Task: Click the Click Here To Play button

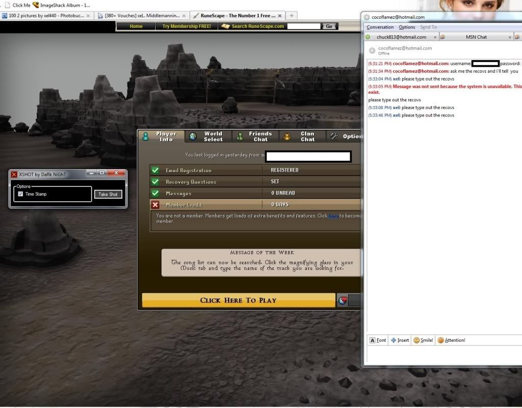Action: tap(238, 301)
